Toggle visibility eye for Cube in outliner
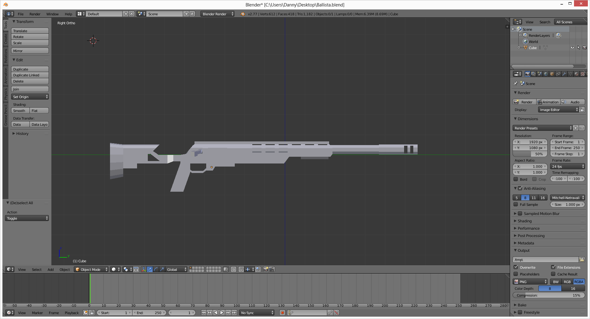Viewport: 590px width, 319px height. tap(572, 48)
